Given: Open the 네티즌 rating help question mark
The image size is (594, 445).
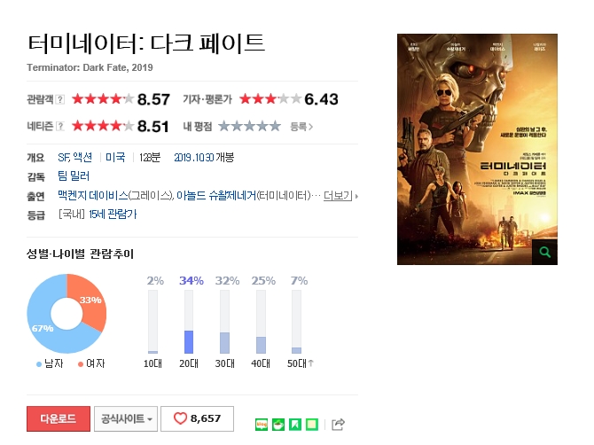Looking at the screenshot, I should 60,127.
